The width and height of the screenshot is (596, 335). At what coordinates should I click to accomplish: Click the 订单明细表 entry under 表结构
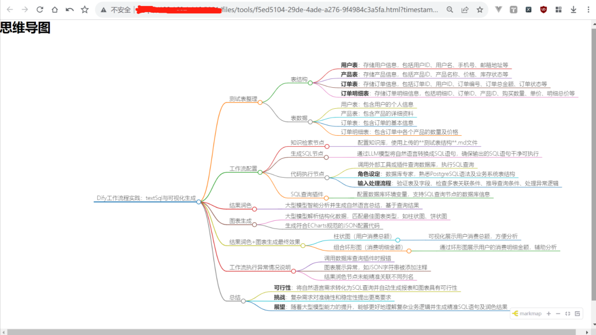click(457, 93)
